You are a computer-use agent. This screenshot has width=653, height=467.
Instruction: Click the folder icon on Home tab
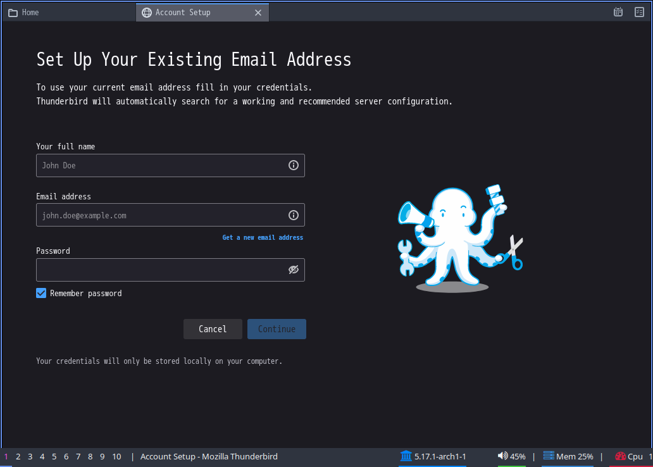[x=13, y=13]
